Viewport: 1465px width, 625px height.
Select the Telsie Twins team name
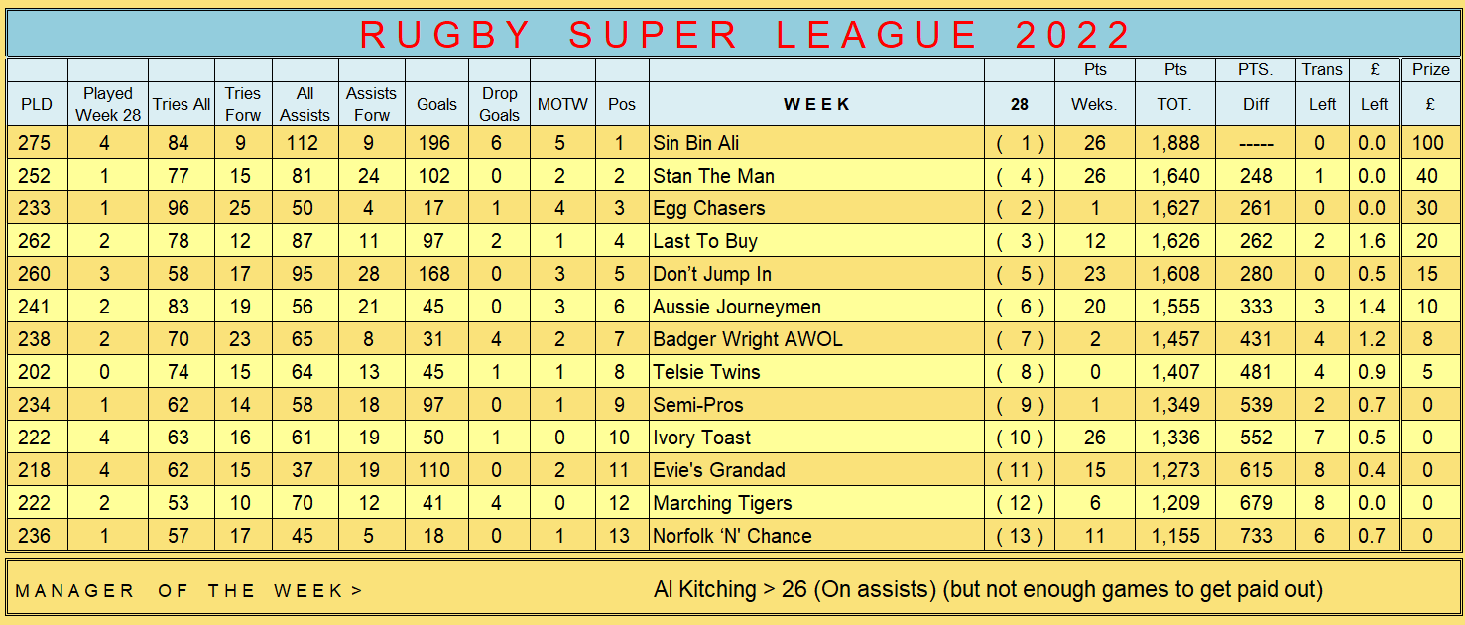(x=706, y=372)
